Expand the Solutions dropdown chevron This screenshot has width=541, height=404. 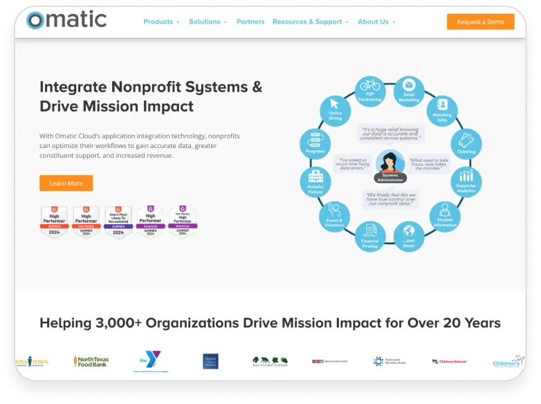point(226,22)
